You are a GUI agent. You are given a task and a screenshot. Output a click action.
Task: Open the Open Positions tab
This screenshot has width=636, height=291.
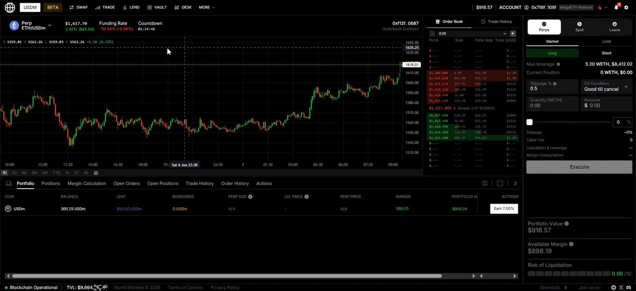click(163, 183)
